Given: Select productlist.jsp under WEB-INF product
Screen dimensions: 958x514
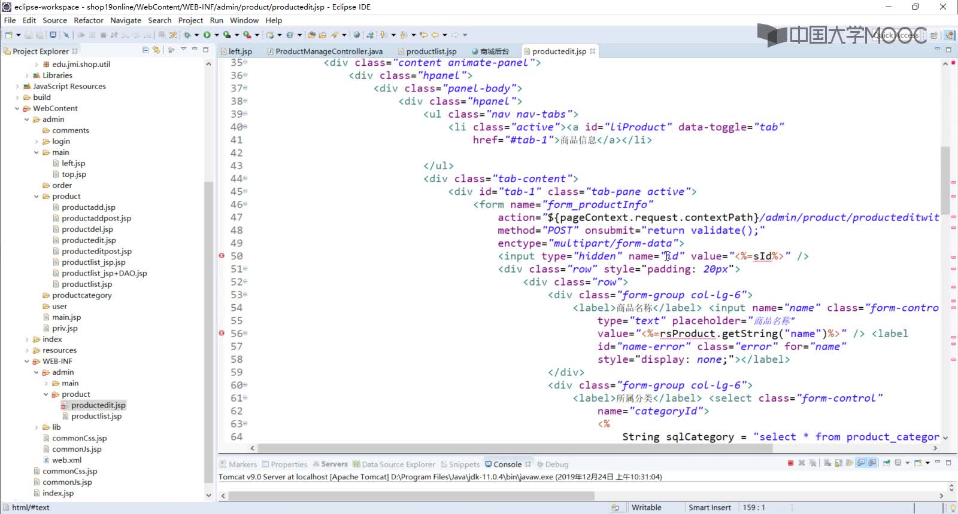Looking at the screenshot, I should click(x=96, y=417).
